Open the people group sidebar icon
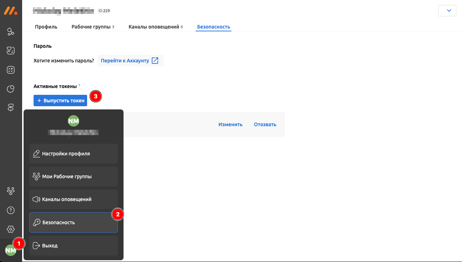This screenshot has height=262, width=462. (x=11, y=191)
